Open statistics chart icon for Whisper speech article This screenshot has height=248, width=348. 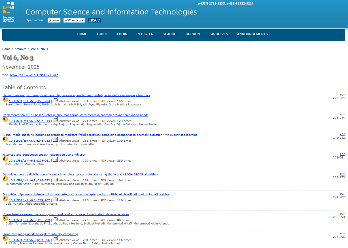click(x=55, y=159)
